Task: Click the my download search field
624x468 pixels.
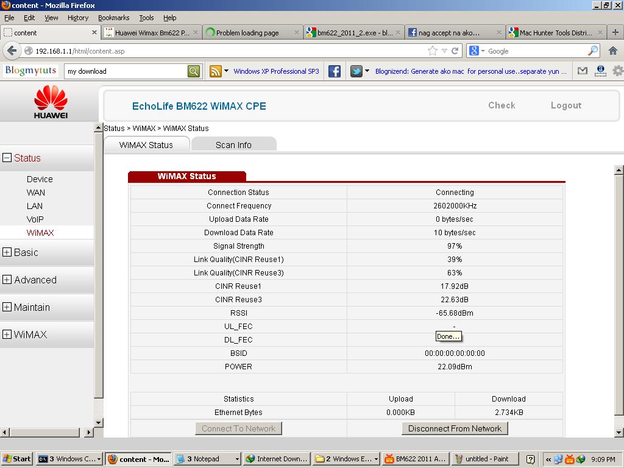Action: click(x=126, y=71)
